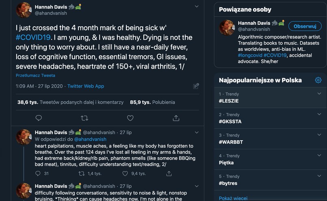The height and width of the screenshot is (201, 327).
Task: Expand options for Piętka trend
Action: click(319, 156)
